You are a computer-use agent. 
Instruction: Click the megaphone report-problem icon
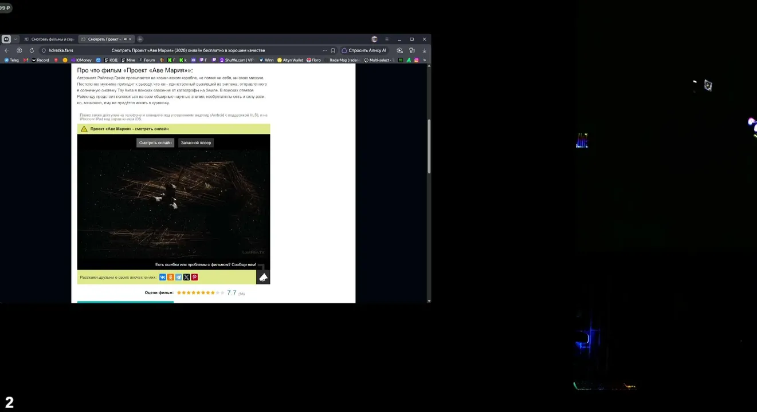pyautogui.click(x=263, y=277)
